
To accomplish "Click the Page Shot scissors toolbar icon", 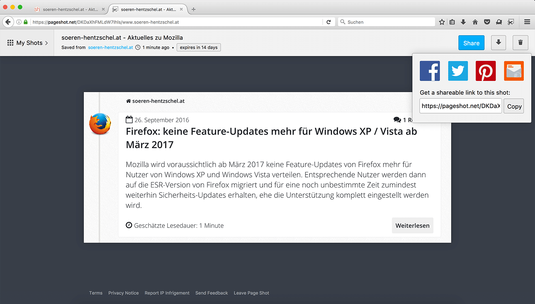I will point(511,22).
